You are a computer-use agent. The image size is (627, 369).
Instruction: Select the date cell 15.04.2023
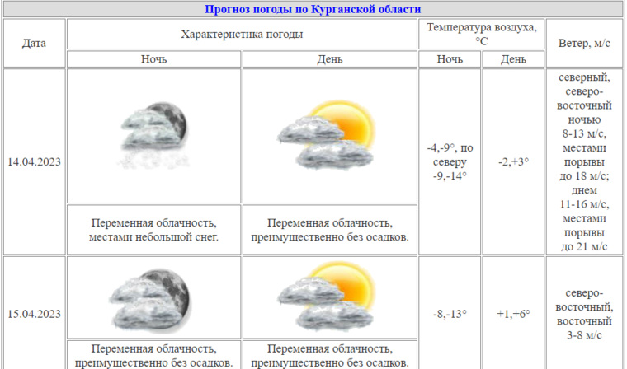click(x=34, y=314)
